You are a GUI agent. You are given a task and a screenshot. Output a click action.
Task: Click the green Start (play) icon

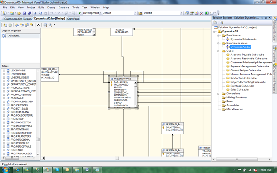click(x=80, y=13)
